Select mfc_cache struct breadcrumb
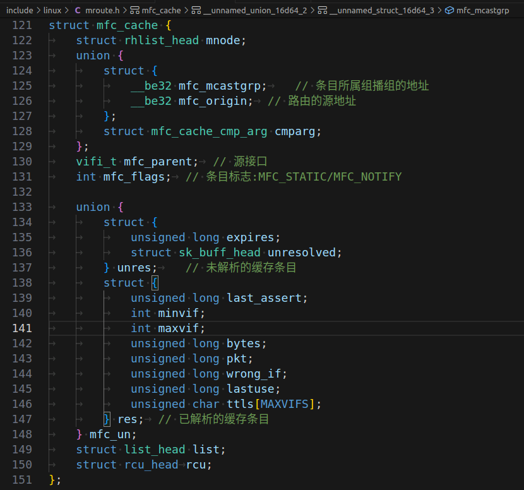Image resolution: width=524 pixels, height=490 pixels. (161, 10)
